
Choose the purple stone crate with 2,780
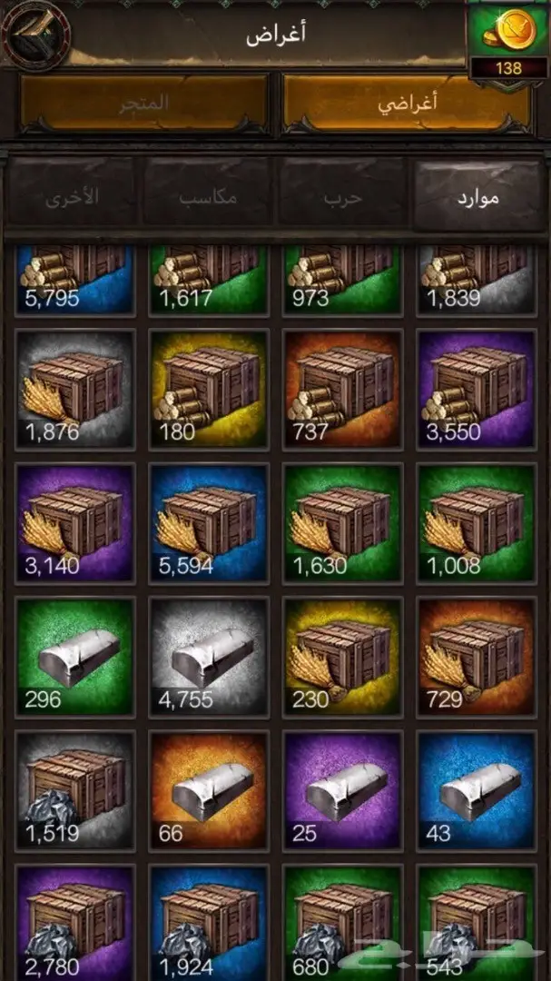pos(74,923)
